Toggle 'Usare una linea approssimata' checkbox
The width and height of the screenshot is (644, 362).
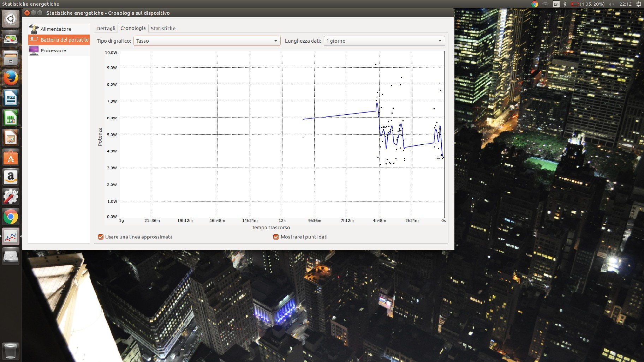click(x=101, y=237)
